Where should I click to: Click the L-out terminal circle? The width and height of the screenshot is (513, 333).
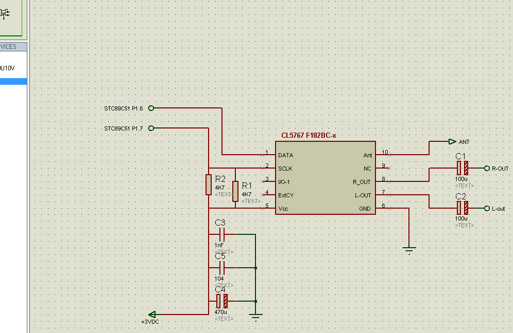click(487, 208)
